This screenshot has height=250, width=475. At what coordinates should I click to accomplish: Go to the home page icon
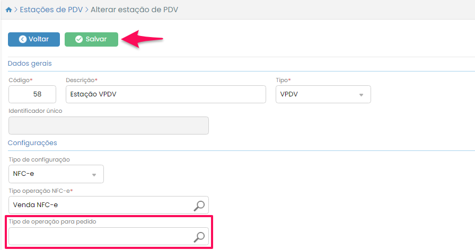[8, 10]
